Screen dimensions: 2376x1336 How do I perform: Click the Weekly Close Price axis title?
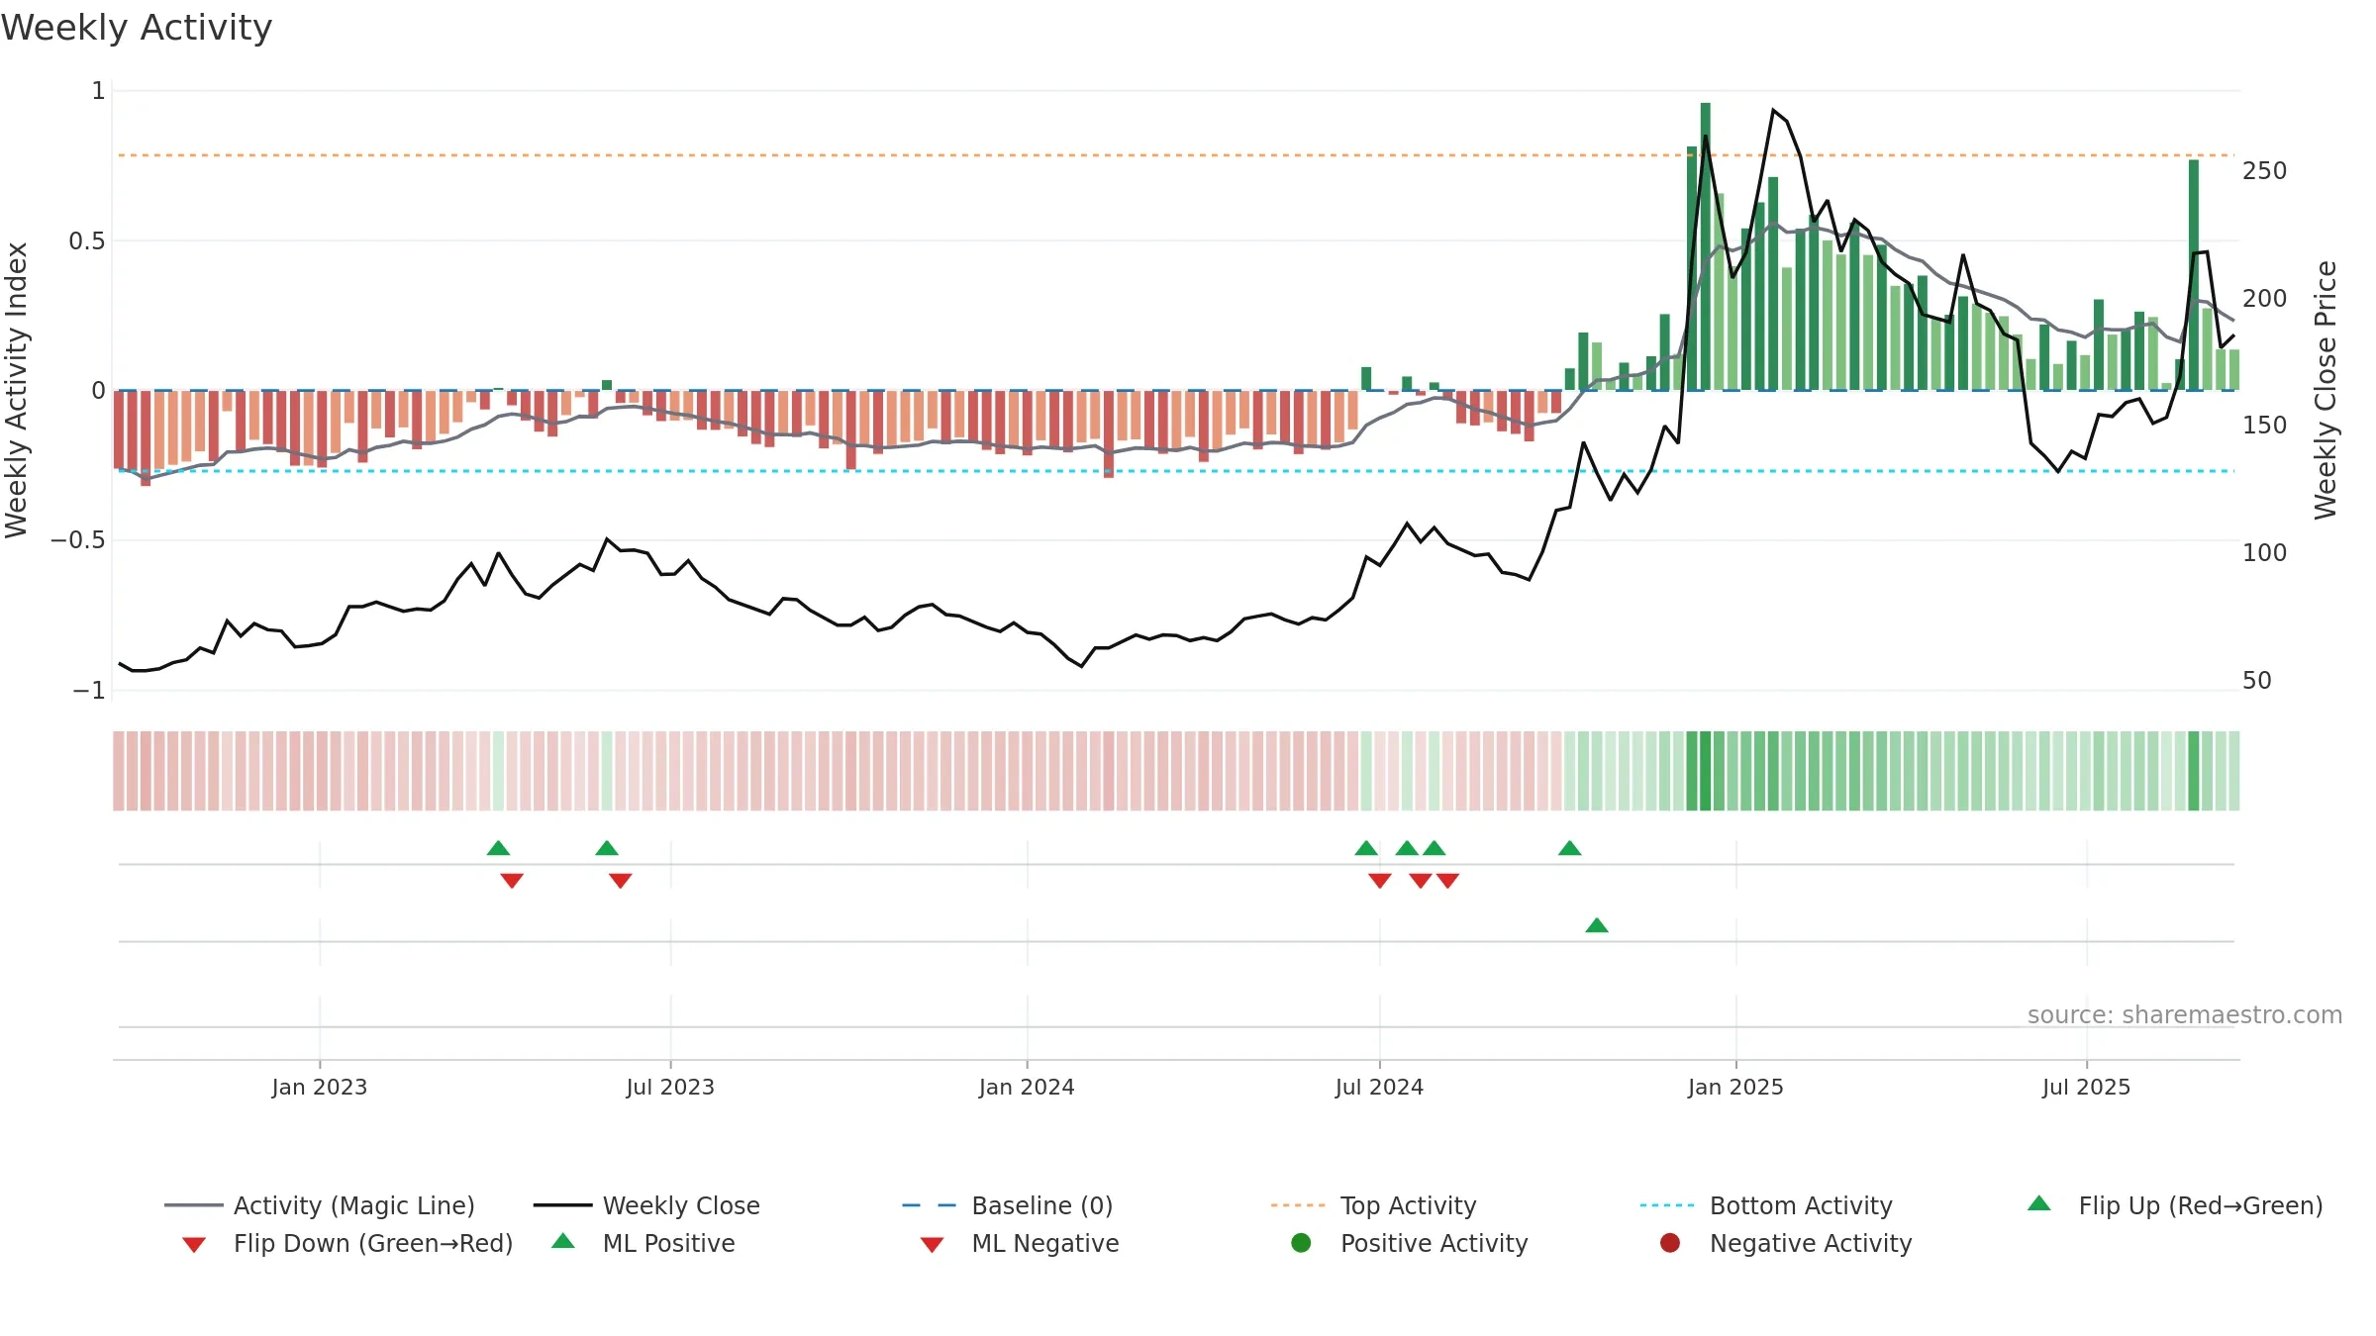(x=2326, y=390)
